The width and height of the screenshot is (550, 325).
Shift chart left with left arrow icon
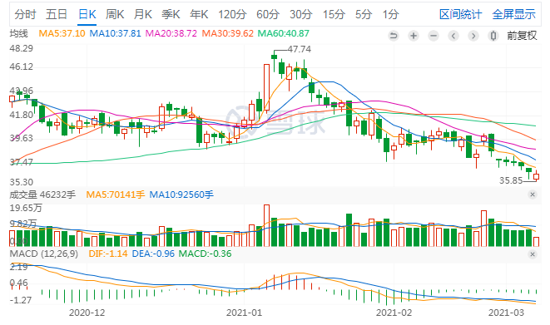453,36
